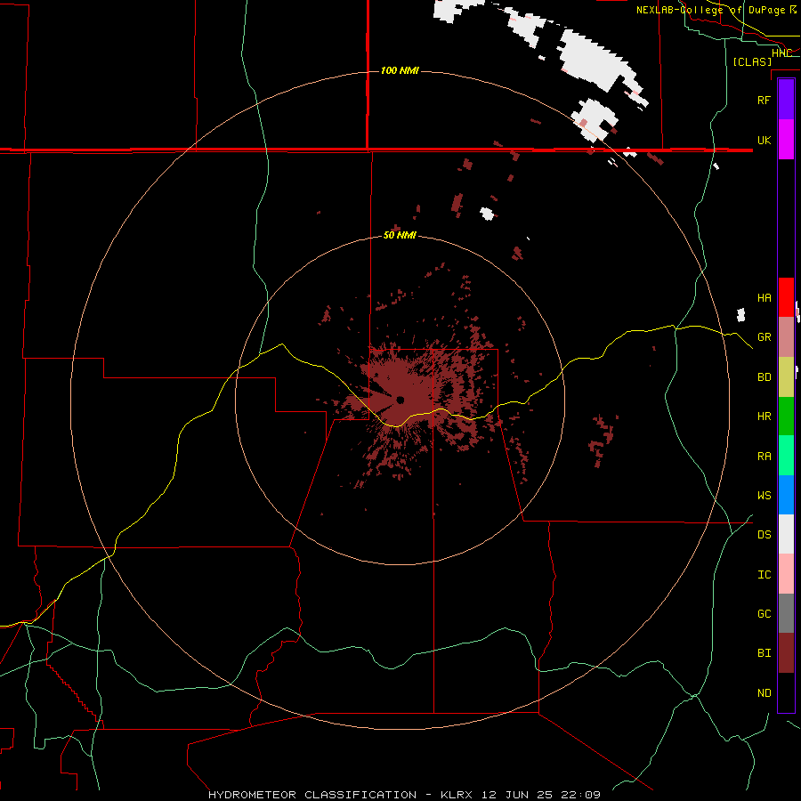Click the [CLAS] product label
Image resolution: width=801 pixels, height=801 pixels.
click(x=752, y=61)
